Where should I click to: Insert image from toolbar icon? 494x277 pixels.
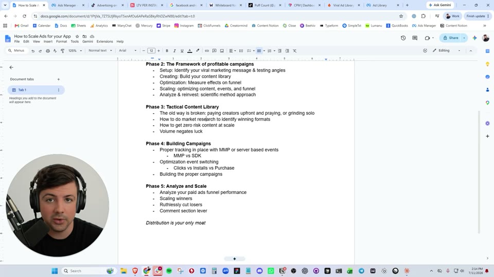(x=222, y=51)
